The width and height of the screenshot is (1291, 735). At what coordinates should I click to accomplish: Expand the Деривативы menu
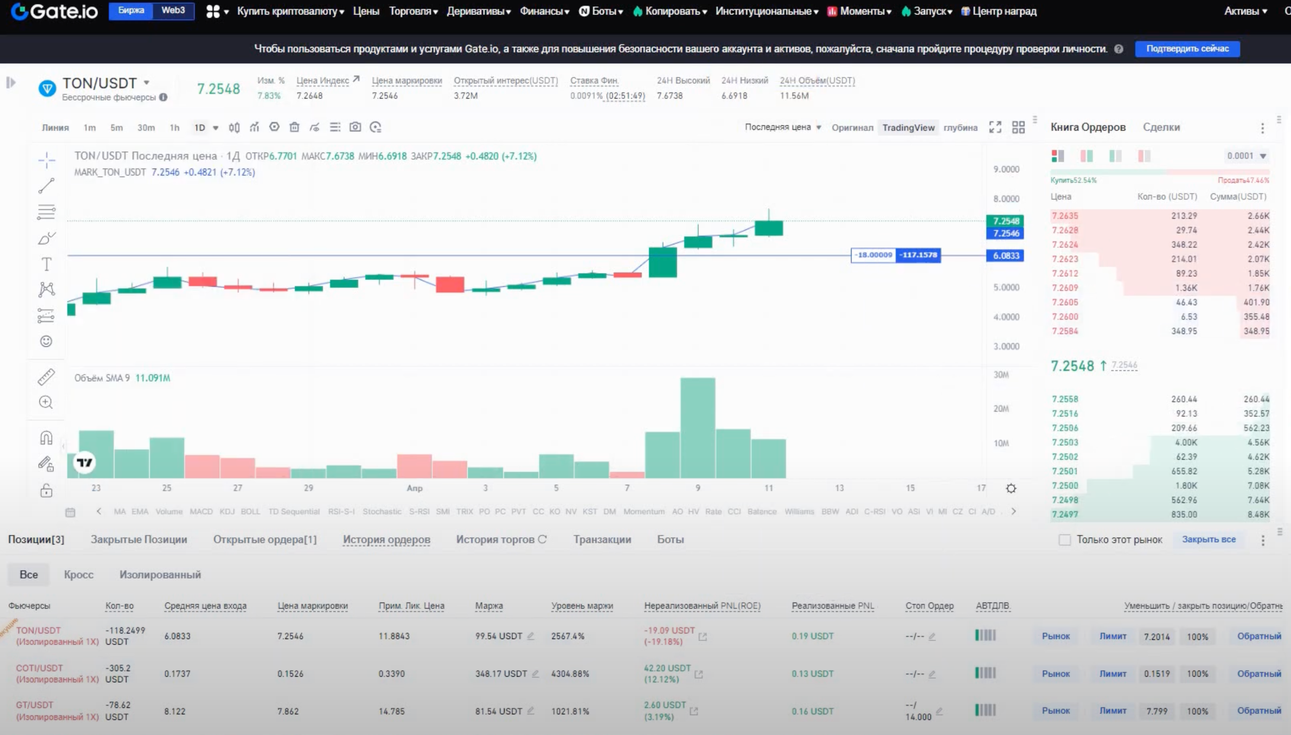coord(479,11)
